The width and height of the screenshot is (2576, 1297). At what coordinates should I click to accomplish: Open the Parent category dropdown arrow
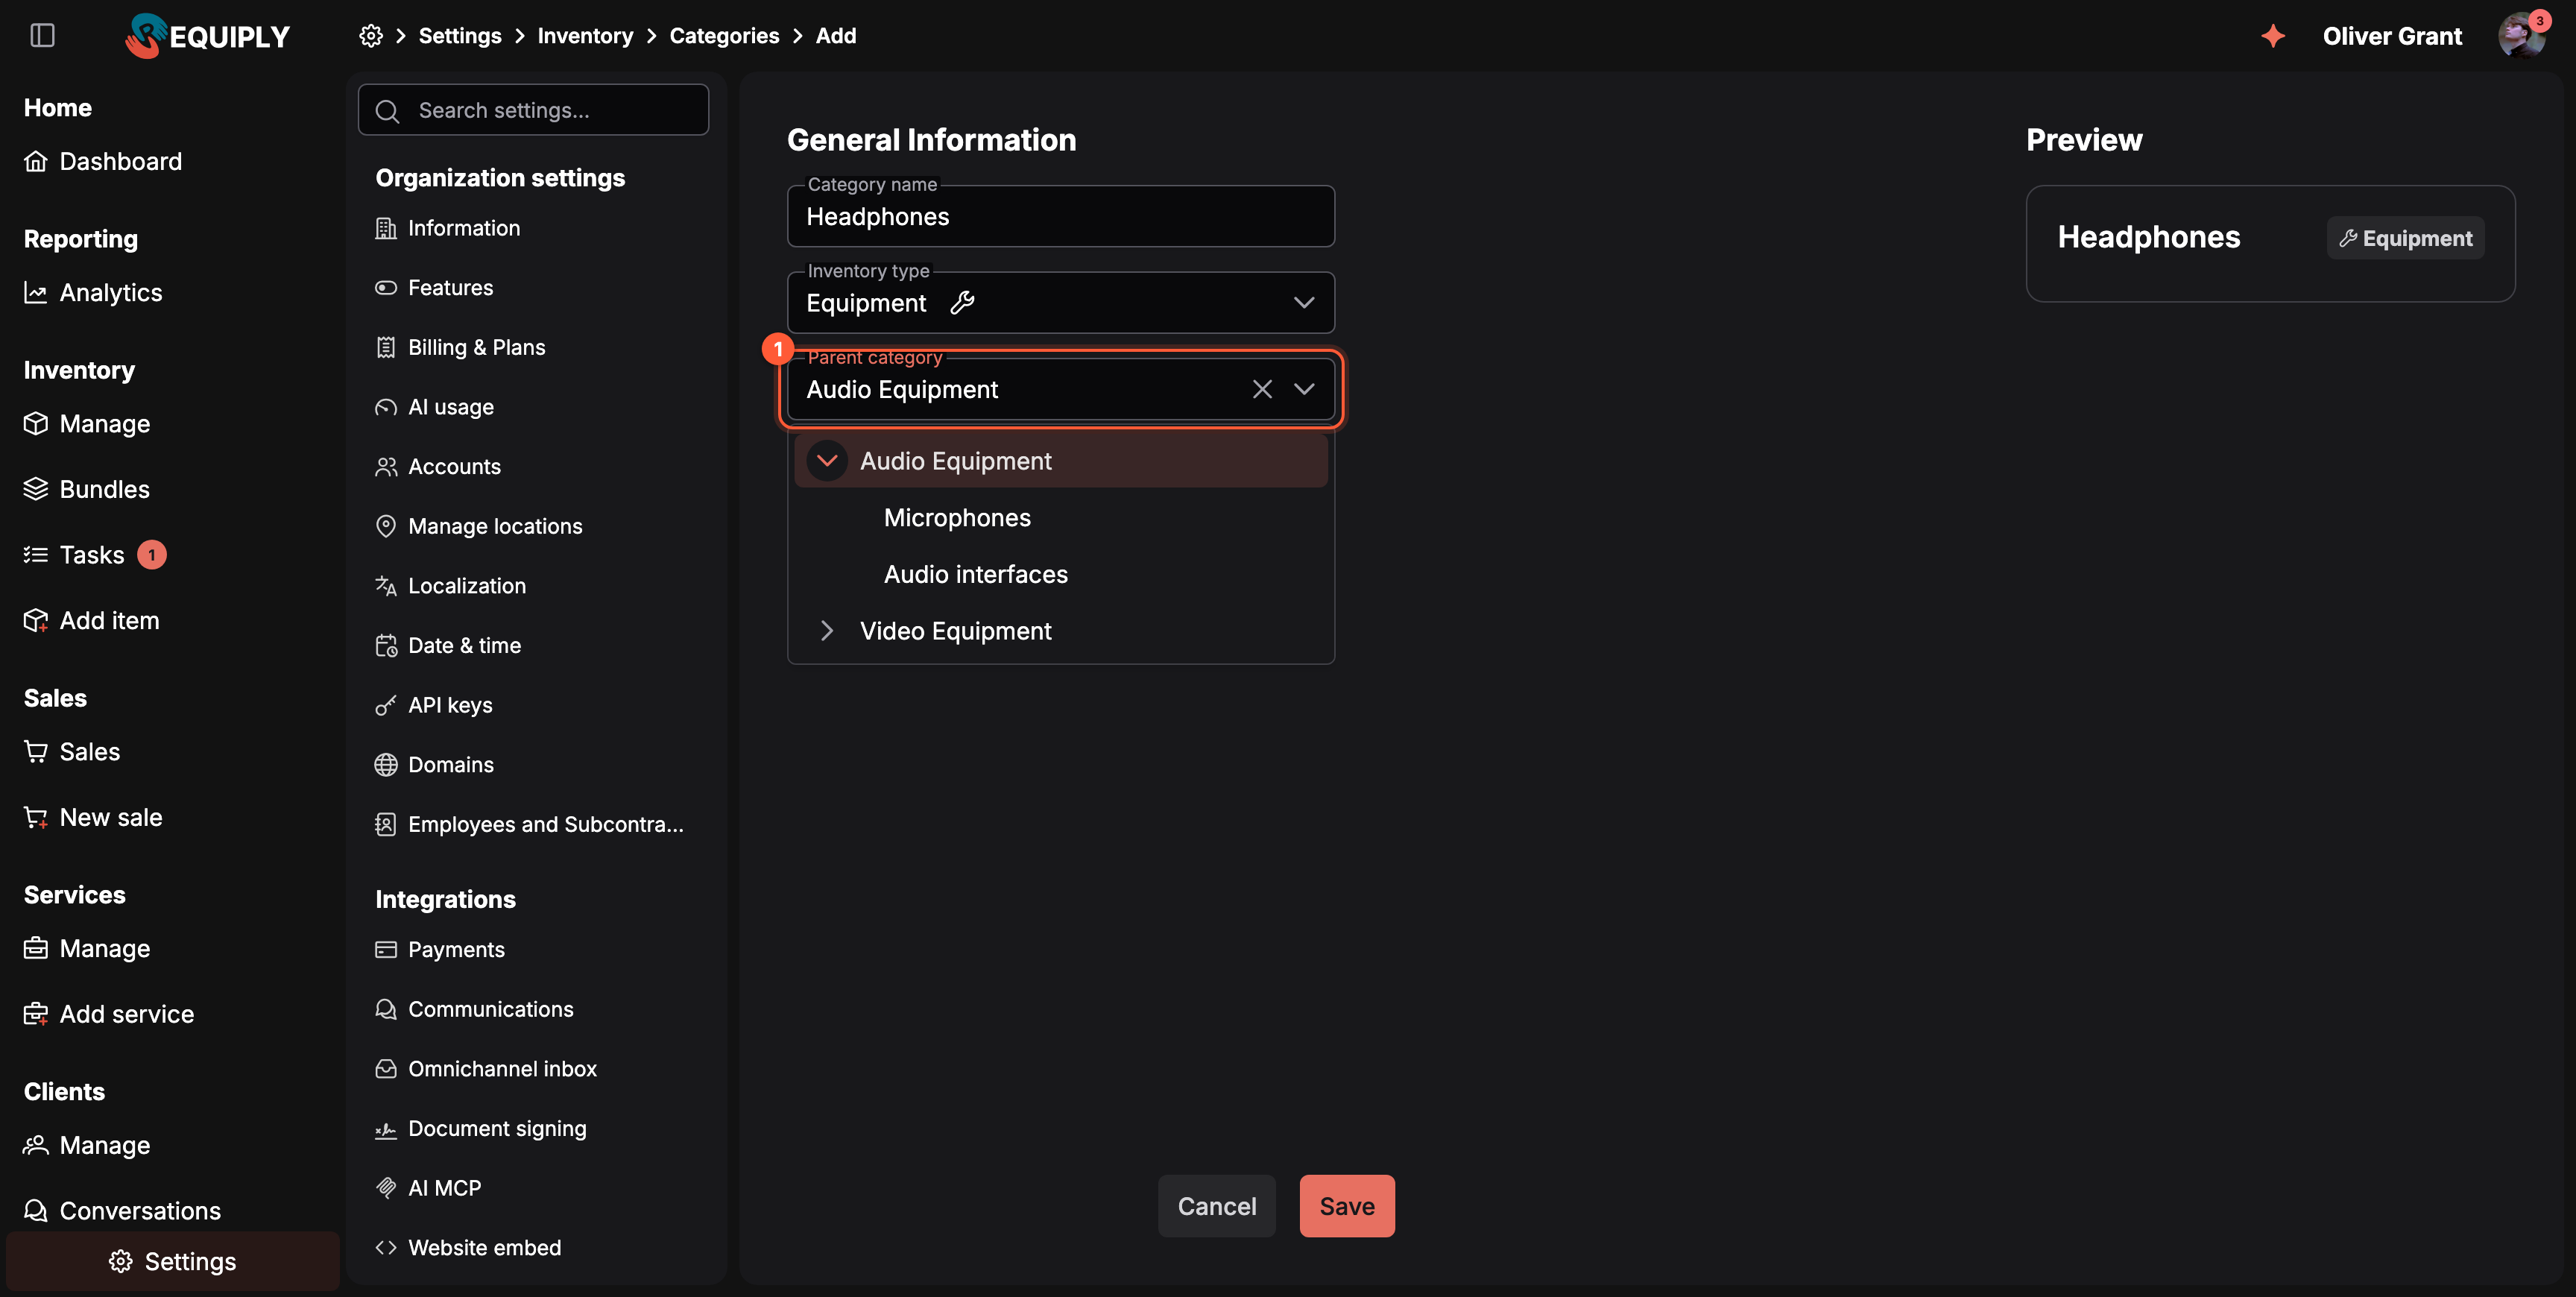(x=1304, y=389)
